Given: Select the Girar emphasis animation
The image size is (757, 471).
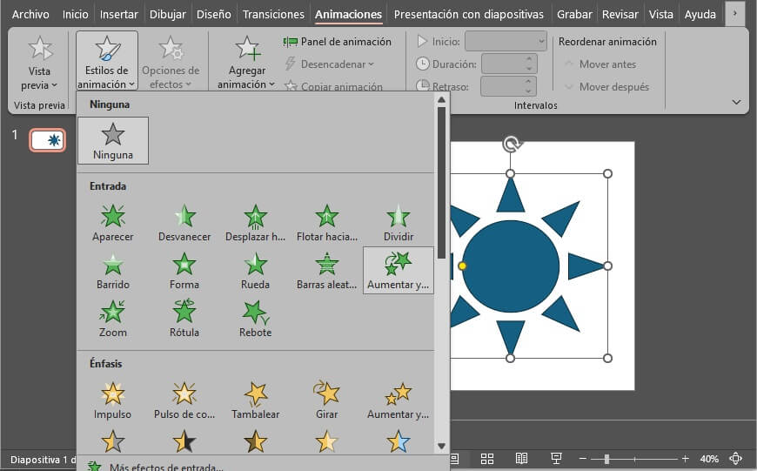Looking at the screenshot, I should click(327, 400).
